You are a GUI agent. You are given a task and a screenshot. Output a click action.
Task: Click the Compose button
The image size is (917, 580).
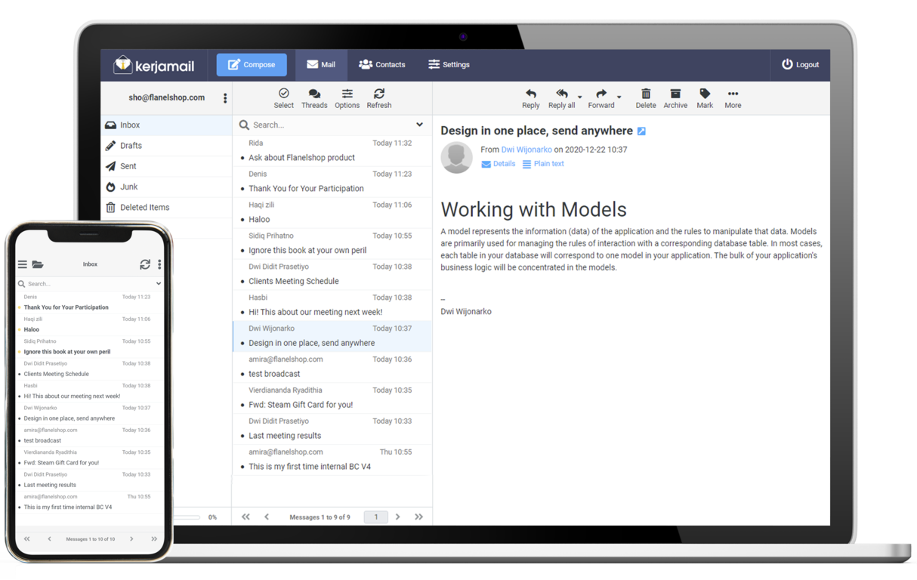252,65
